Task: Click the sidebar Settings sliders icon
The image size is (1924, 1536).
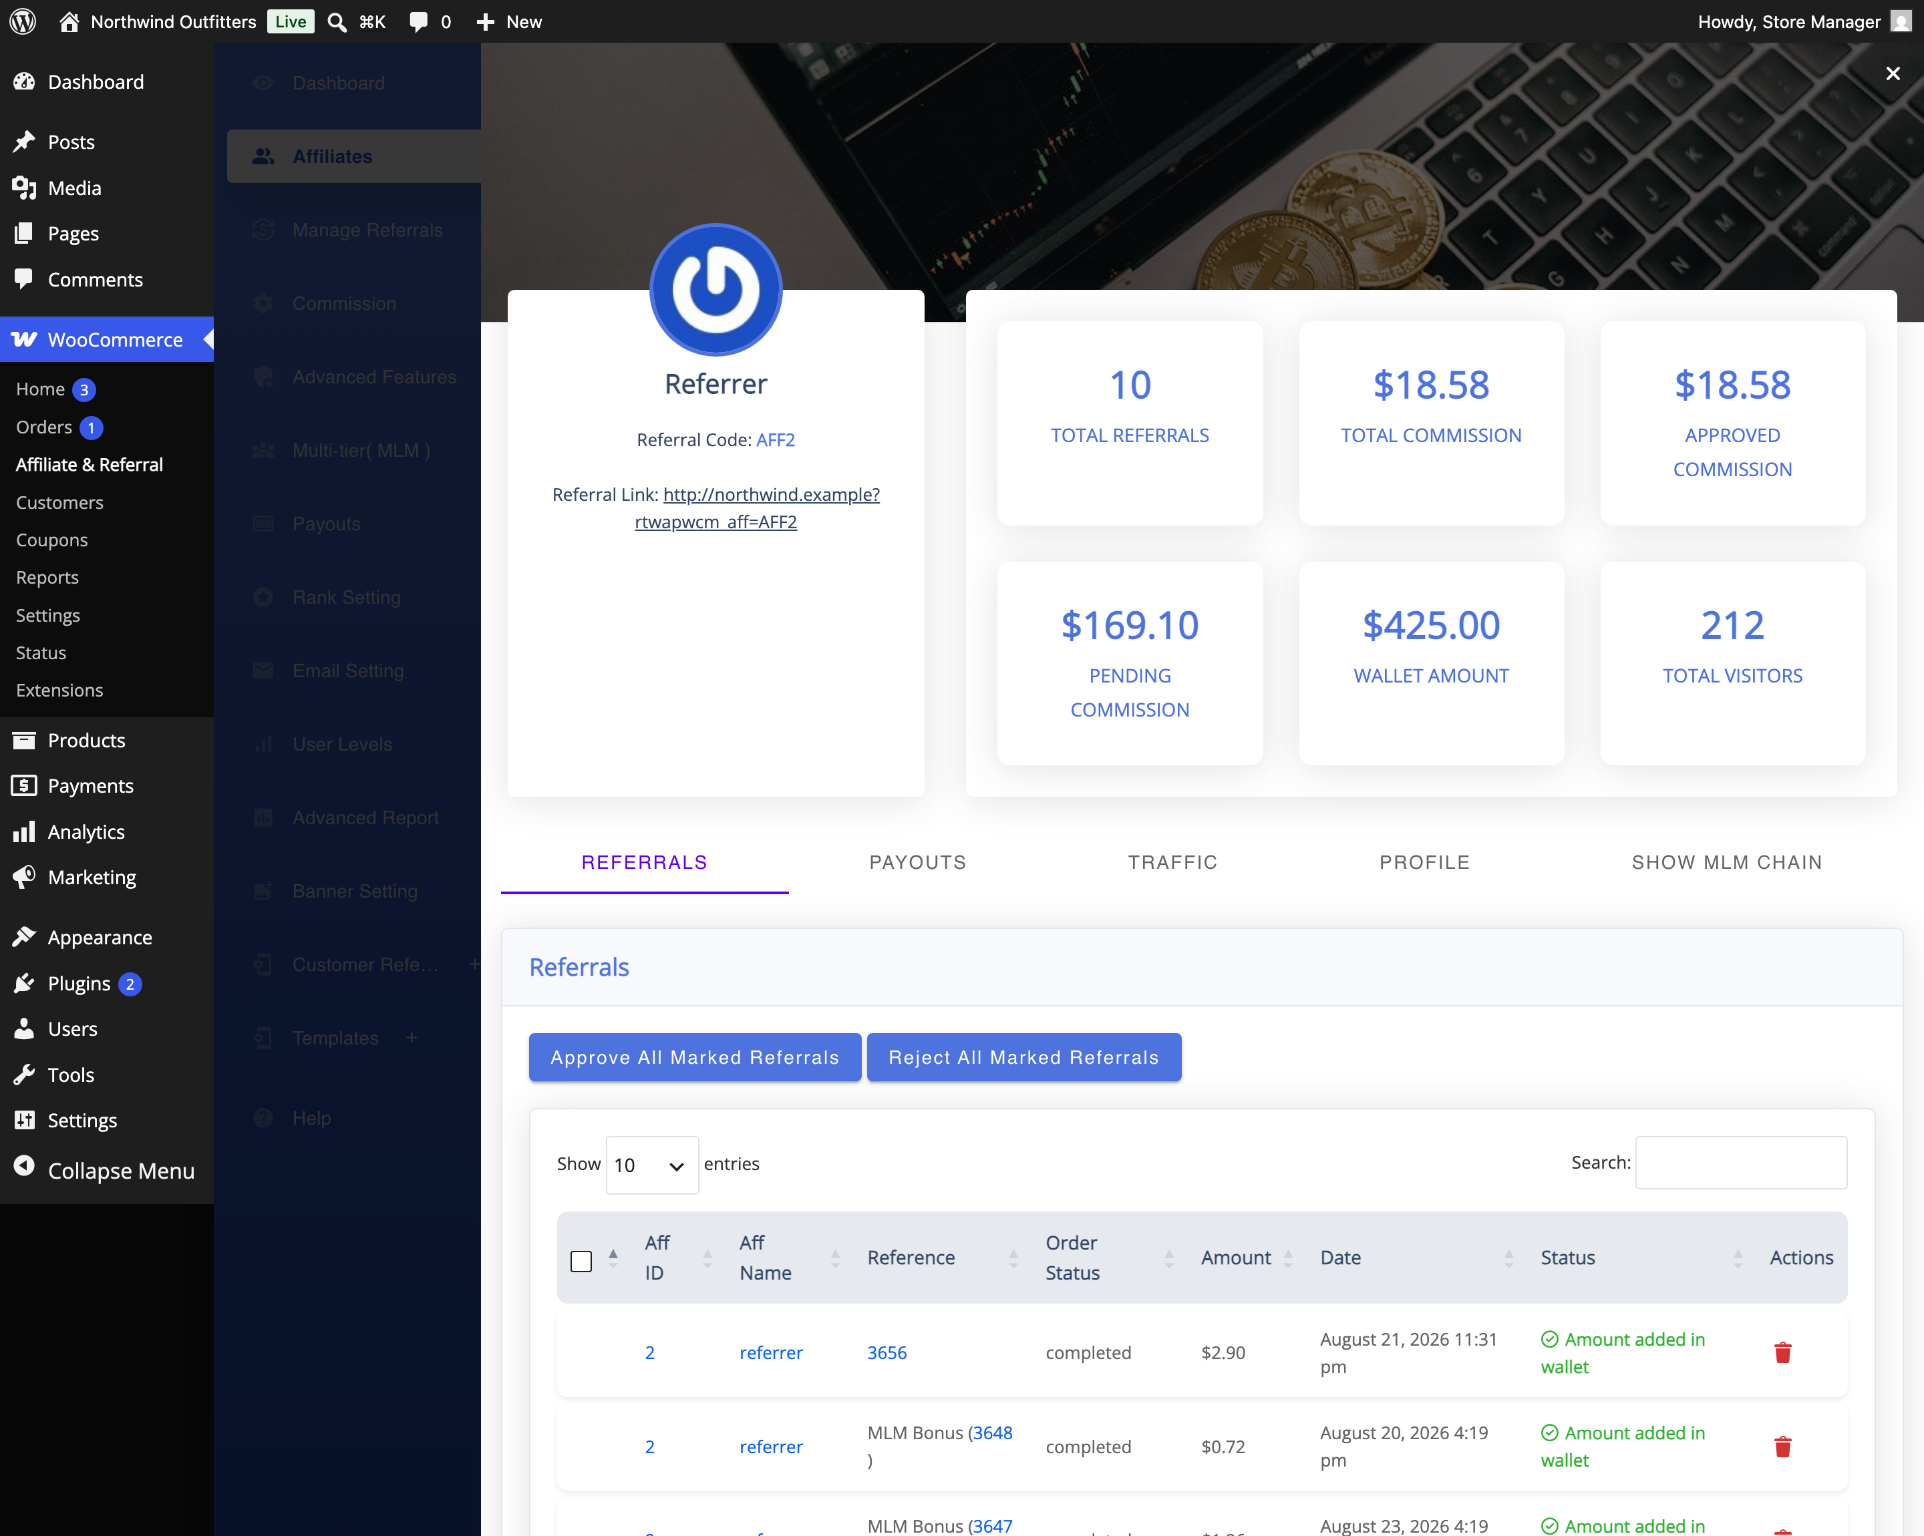Action: (x=24, y=1119)
